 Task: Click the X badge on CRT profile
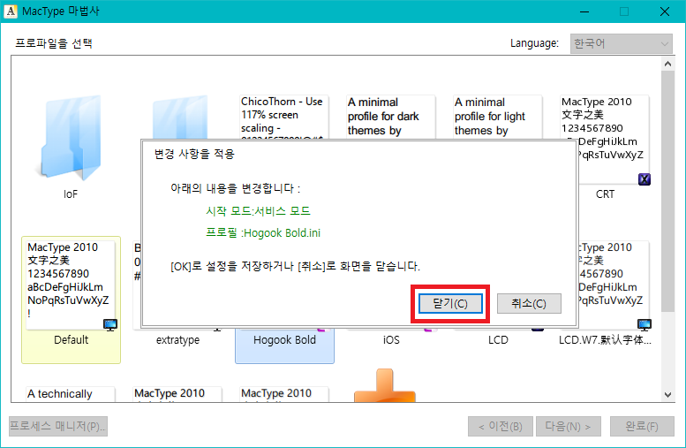(x=644, y=179)
